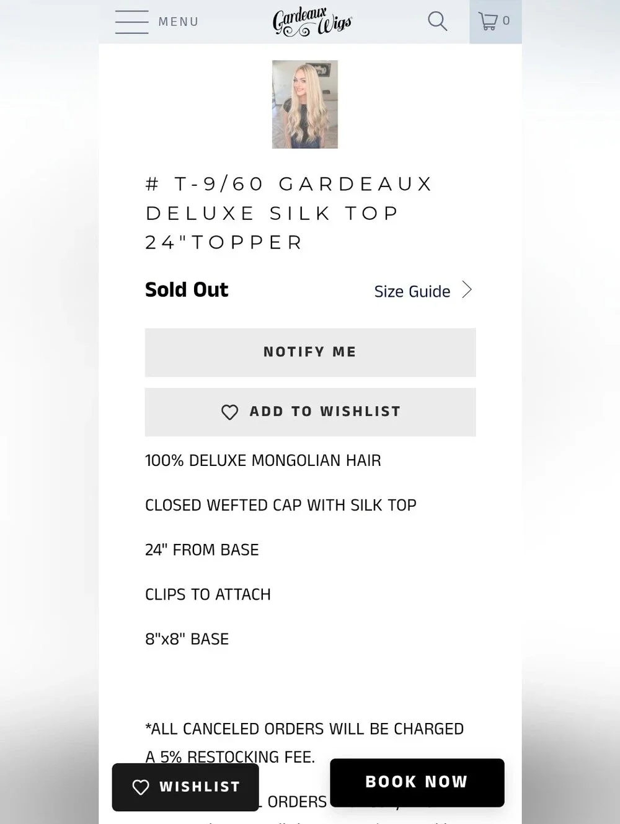Click the product title T-9/60 Gardeaux
This screenshot has width=620, height=824.
click(290, 213)
